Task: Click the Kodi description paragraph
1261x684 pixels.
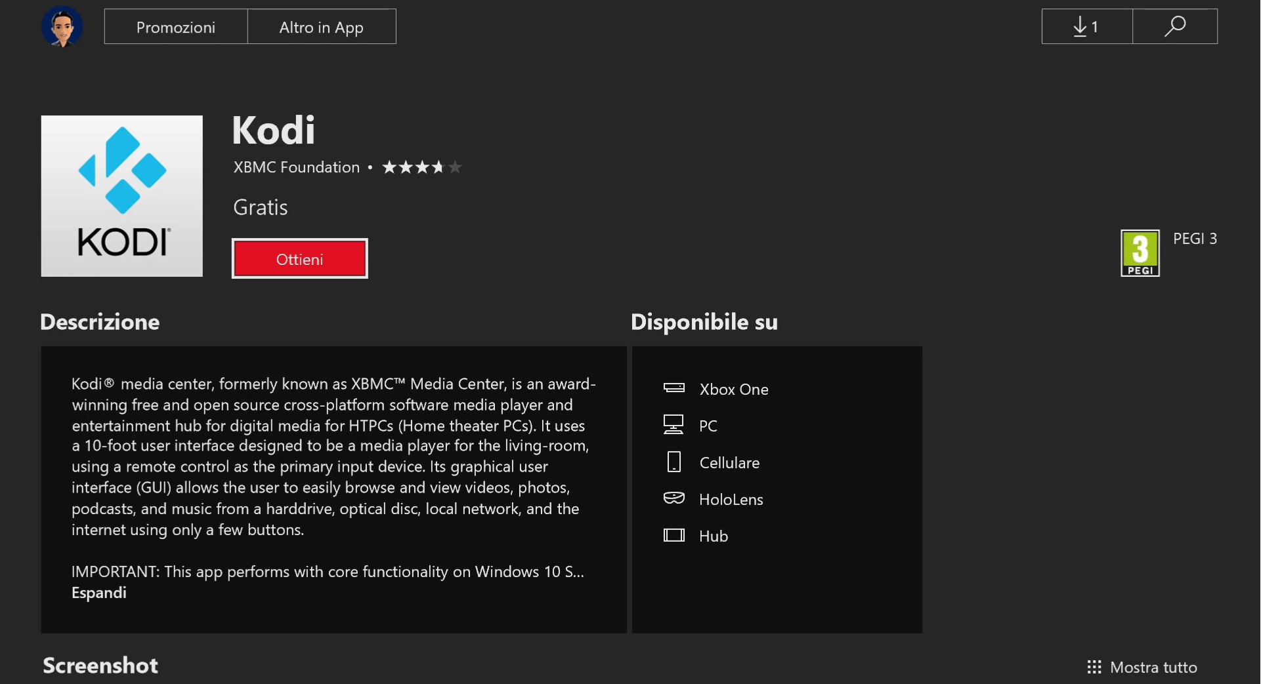Action: (334, 456)
